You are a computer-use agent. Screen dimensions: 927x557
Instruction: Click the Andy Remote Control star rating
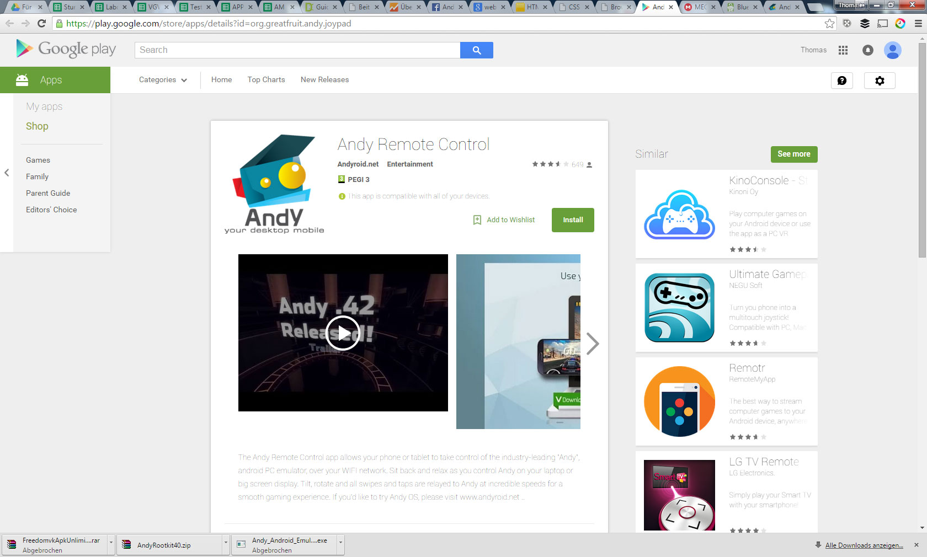point(550,164)
